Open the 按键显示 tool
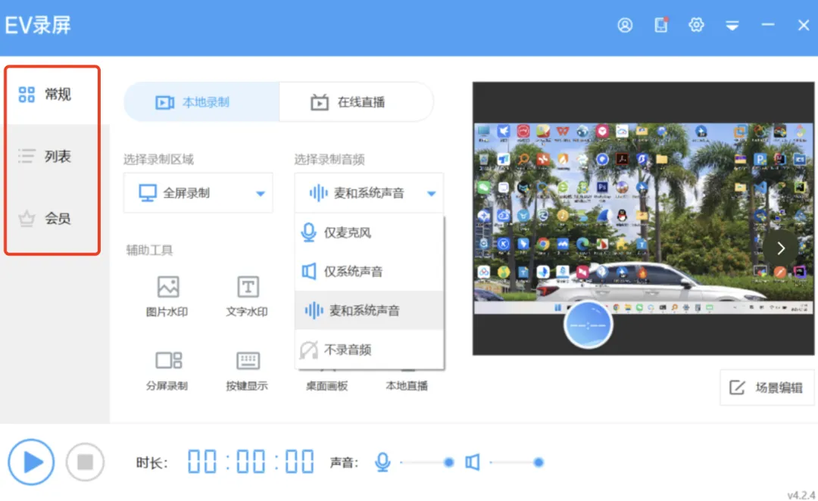Image resolution: width=818 pixels, height=501 pixels. pos(247,371)
